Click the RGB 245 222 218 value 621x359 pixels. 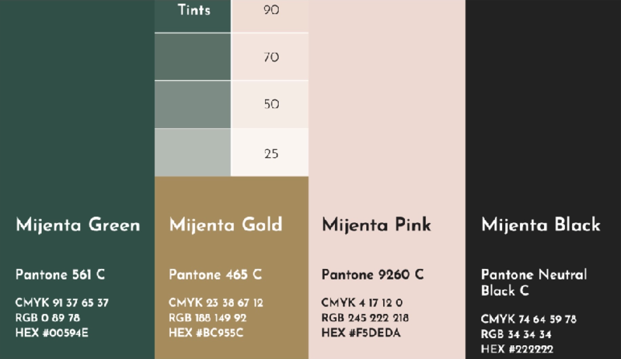pyautogui.click(x=365, y=318)
